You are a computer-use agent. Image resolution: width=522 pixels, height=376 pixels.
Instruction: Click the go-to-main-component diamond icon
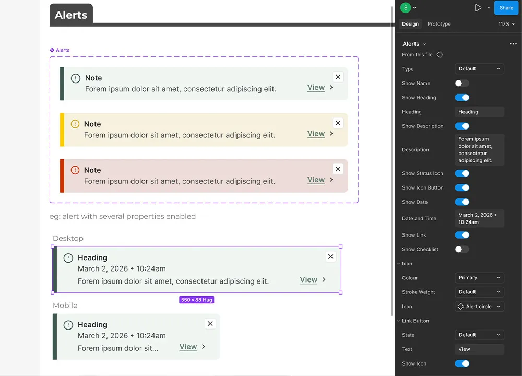tap(440, 55)
